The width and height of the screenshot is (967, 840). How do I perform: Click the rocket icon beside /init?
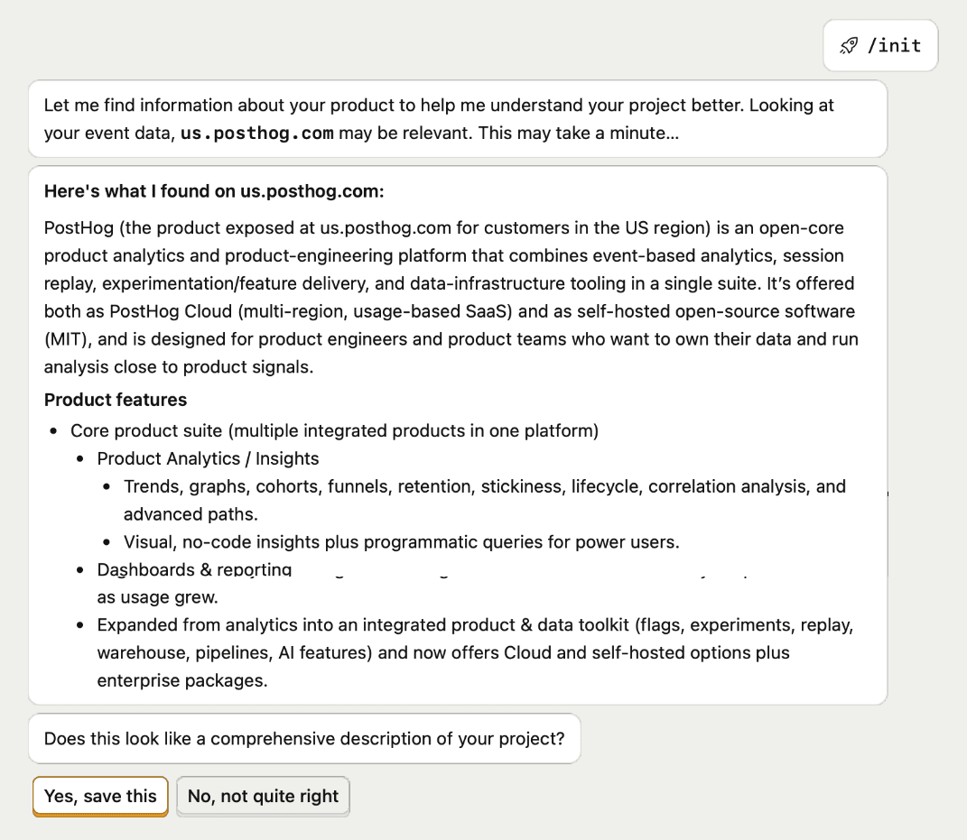pos(849,45)
